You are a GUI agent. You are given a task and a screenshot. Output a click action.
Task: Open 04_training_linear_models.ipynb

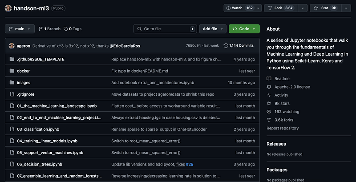(47, 141)
